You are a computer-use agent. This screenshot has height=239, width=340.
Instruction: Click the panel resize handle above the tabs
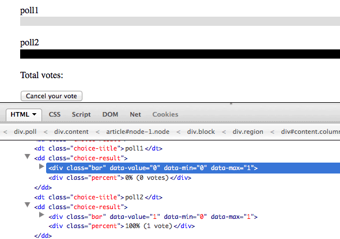[x=231, y=104]
